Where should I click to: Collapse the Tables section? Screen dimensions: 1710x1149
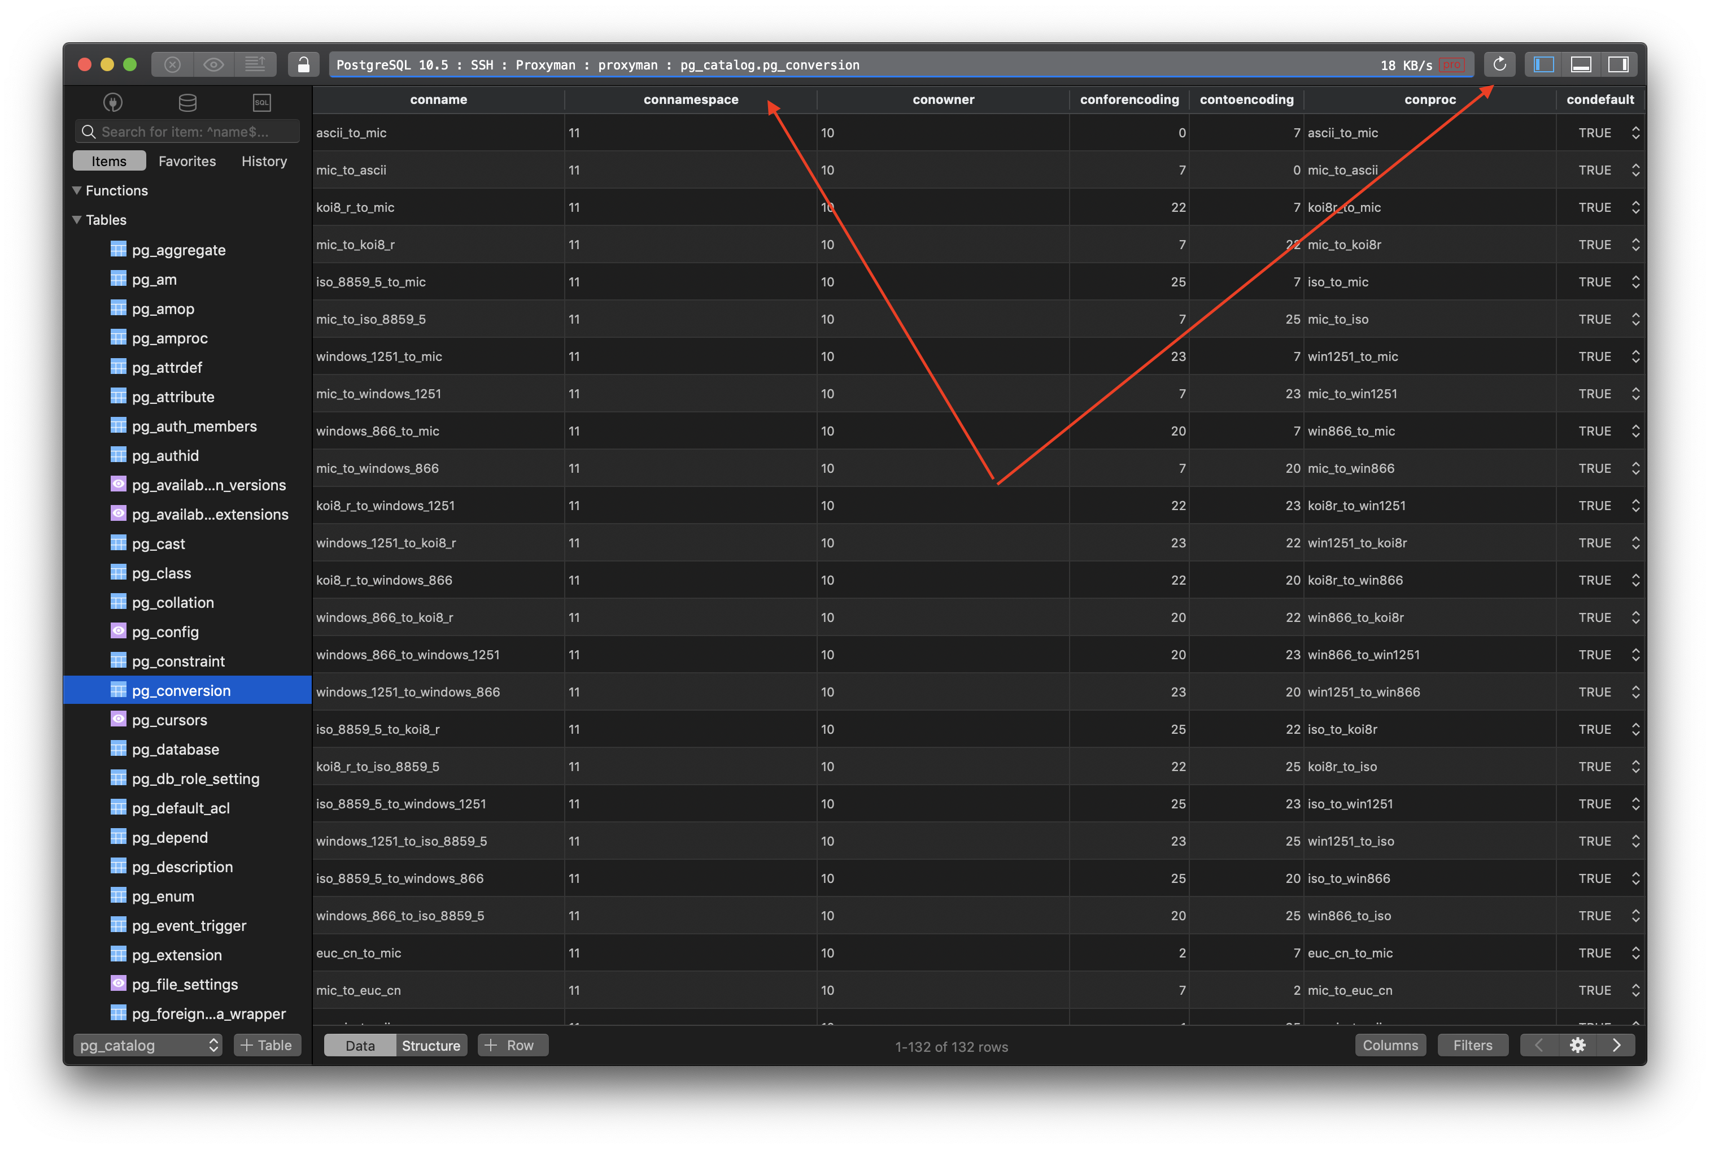point(77,220)
